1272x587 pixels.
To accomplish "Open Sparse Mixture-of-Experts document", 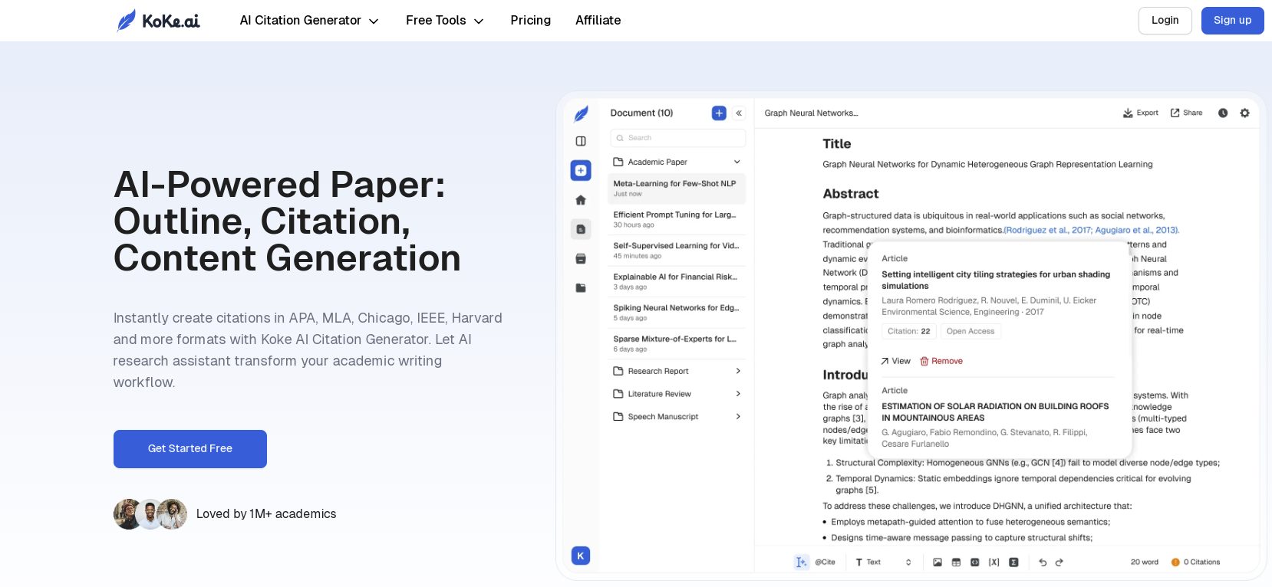I will (677, 343).
